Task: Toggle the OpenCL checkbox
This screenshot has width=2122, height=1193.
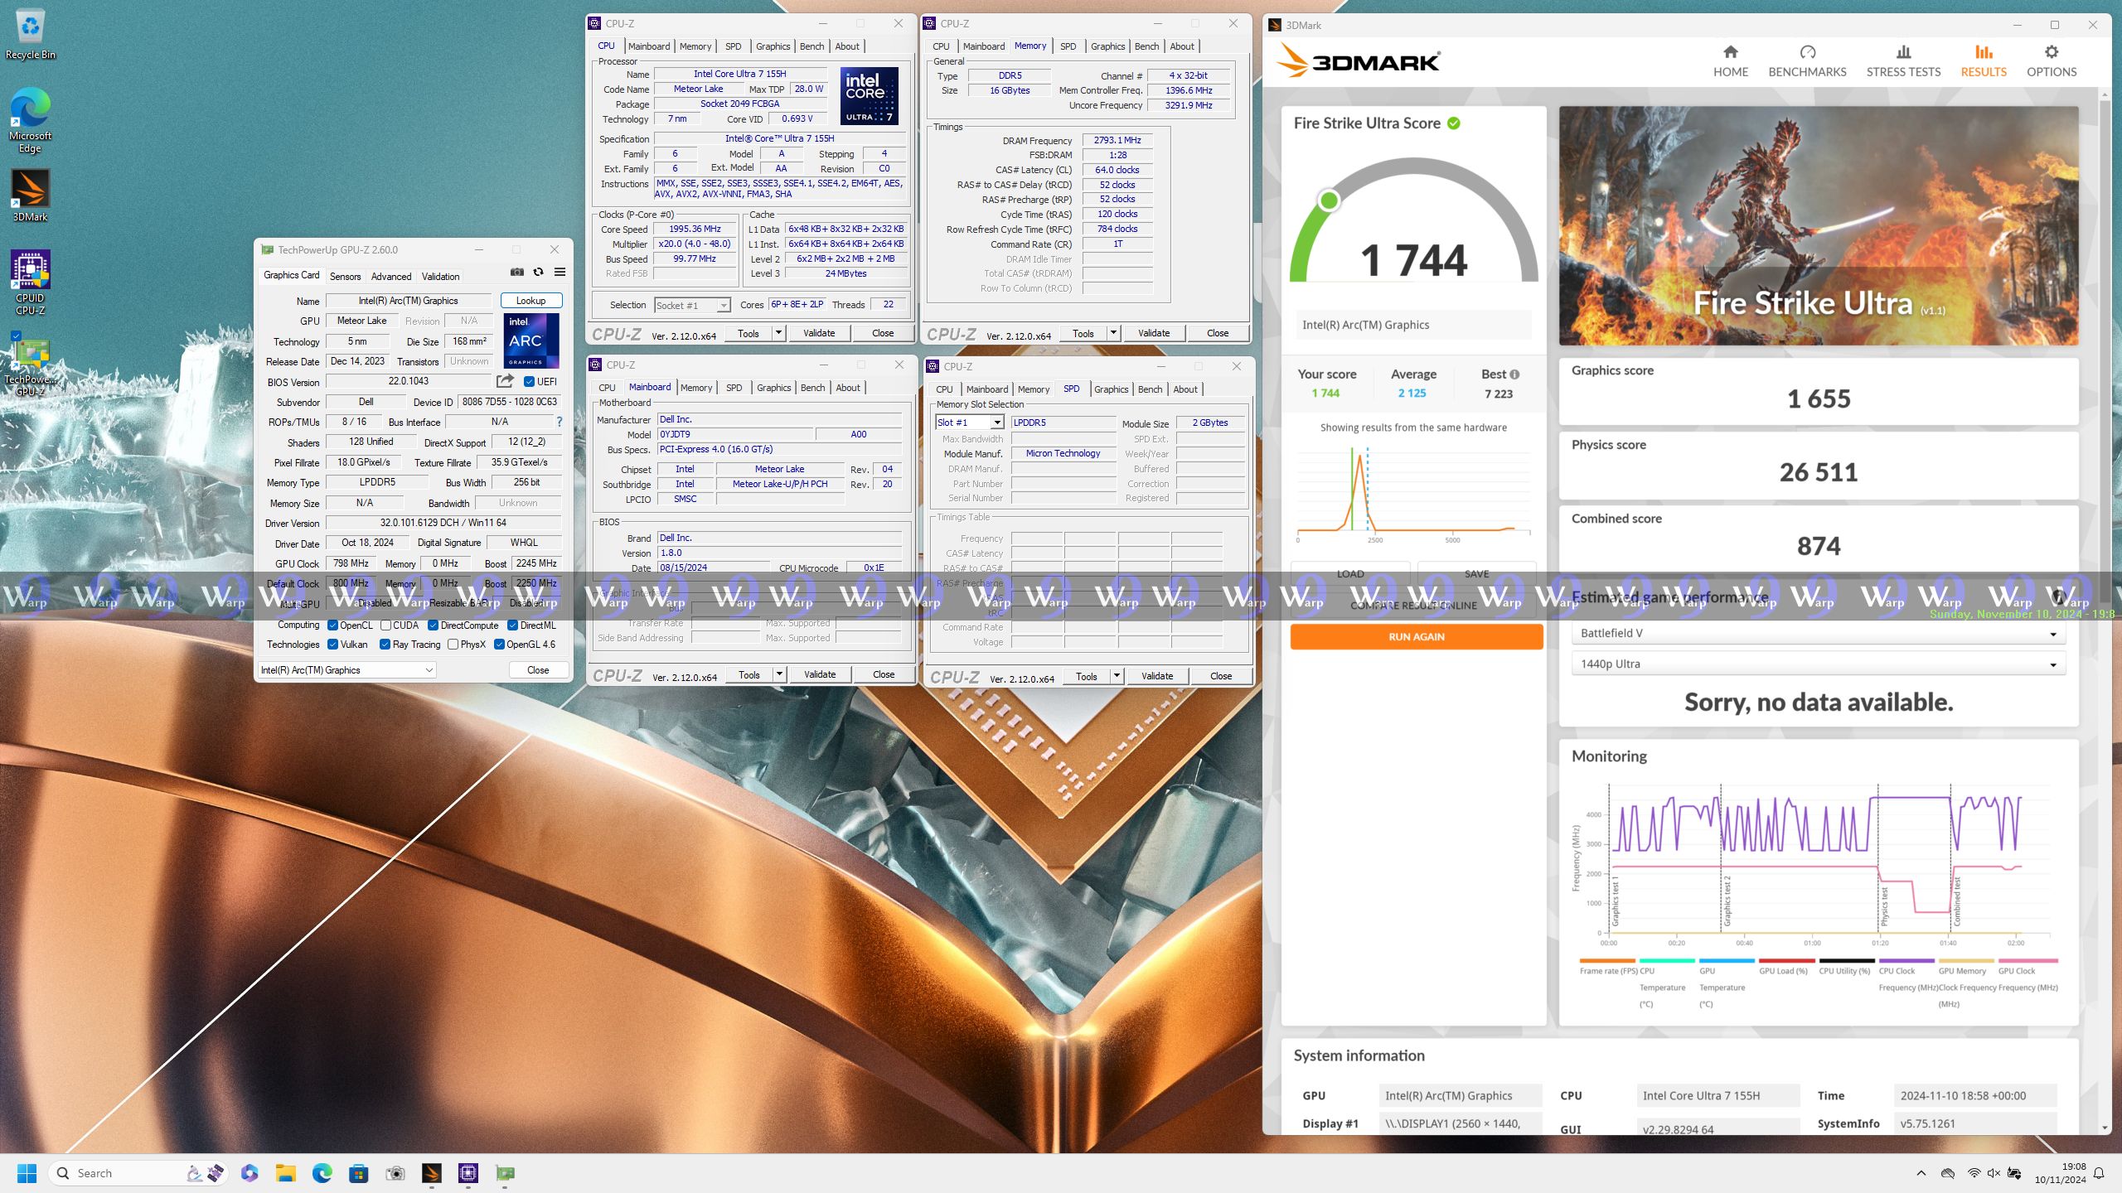Action: pyautogui.click(x=332, y=625)
